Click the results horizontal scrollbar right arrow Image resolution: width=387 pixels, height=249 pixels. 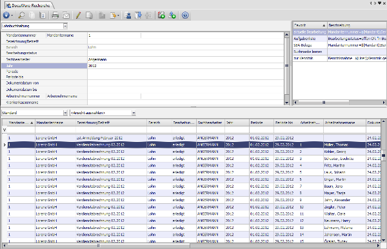click(378, 246)
